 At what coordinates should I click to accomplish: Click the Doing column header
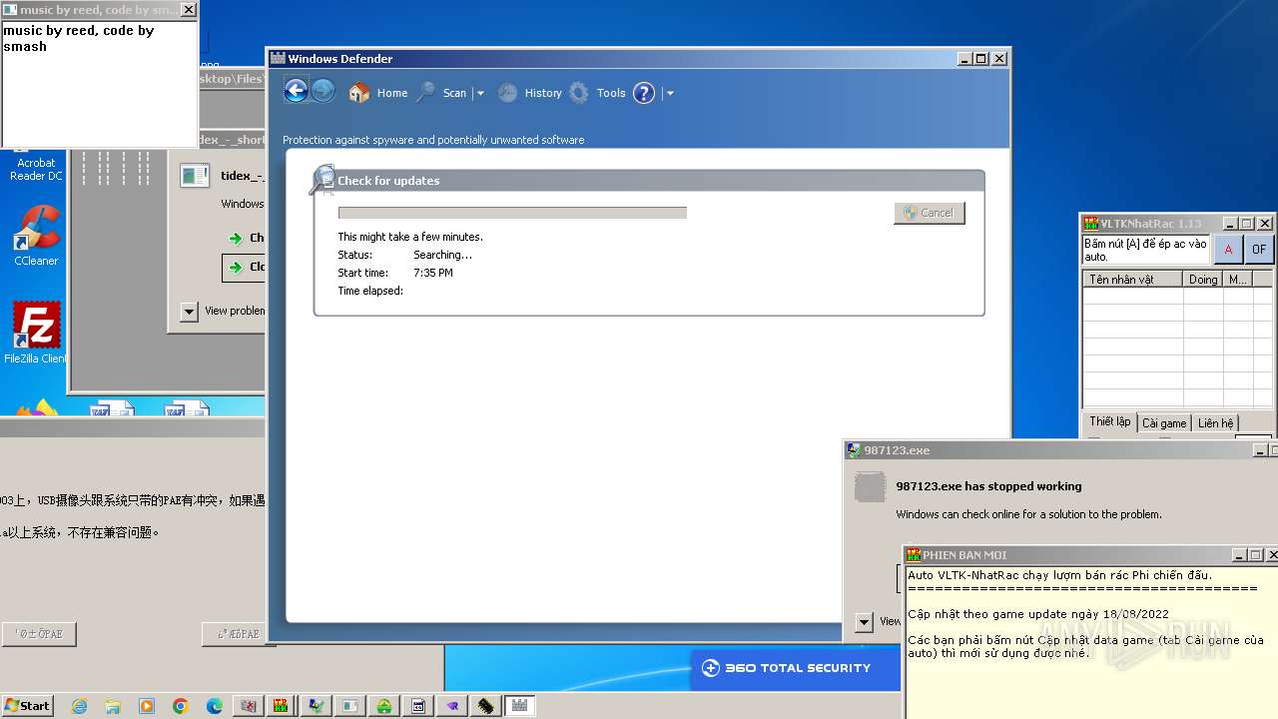(1203, 280)
